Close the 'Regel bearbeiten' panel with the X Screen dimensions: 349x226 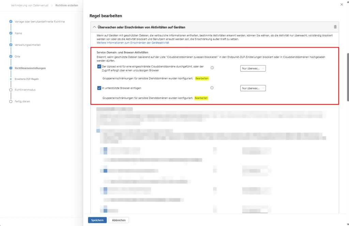pyautogui.click(x=342, y=4)
